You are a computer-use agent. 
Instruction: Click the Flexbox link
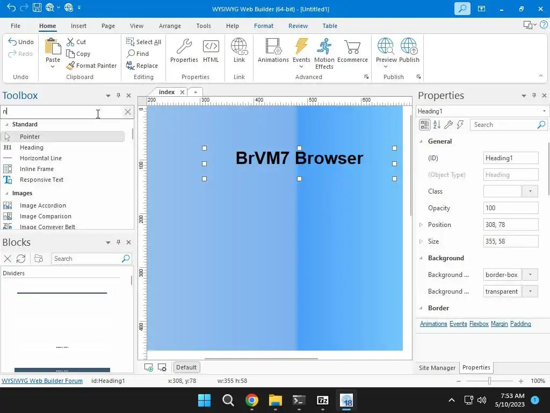tap(479, 324)
